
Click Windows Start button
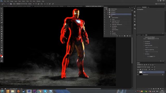pos(2,91)
